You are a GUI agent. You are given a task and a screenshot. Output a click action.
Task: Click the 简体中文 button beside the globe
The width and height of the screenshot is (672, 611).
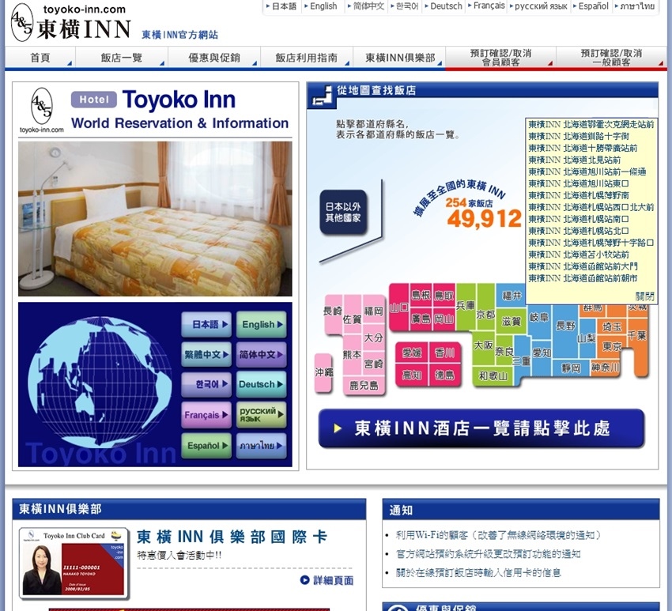click(x=262, y=355)
